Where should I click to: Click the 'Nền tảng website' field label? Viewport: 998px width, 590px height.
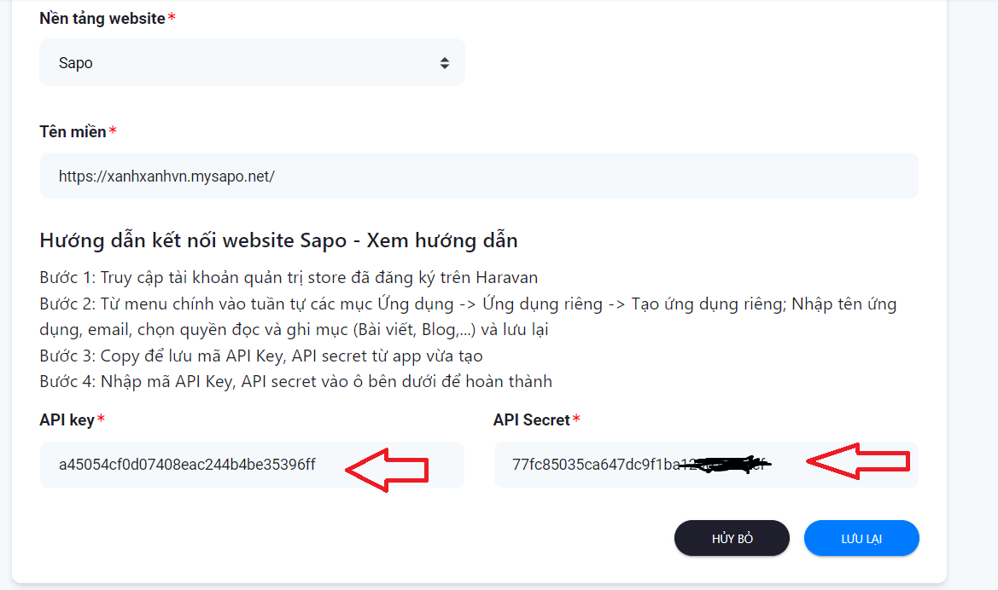coord(102,19)
